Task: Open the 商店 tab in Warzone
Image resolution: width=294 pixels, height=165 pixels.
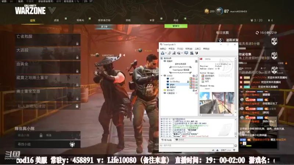Action: 176,20
